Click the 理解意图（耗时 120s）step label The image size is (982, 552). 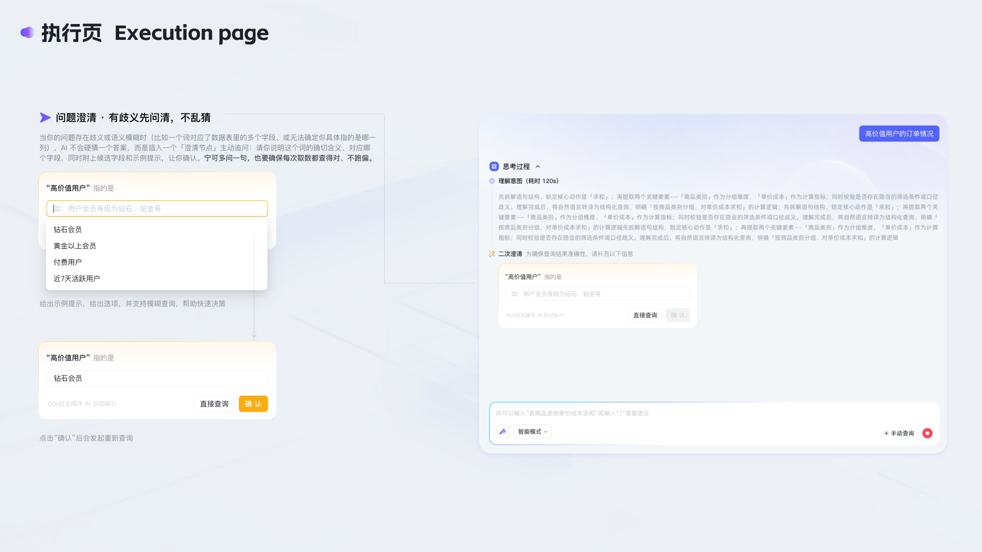point(528,181)
